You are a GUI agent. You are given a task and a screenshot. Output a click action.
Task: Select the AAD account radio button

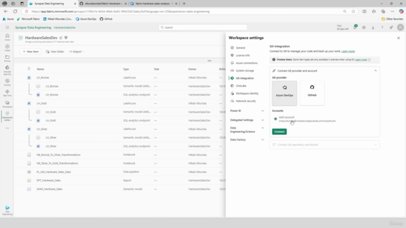coord(275,119)
